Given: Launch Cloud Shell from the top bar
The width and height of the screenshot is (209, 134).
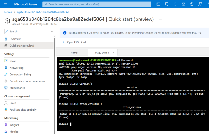Looking at the screenshot, I should coord(158,4).
